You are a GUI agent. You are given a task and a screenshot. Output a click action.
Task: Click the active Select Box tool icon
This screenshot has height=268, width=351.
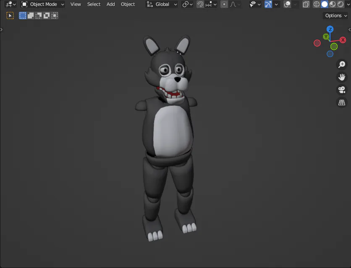click(x=10, y=16)
